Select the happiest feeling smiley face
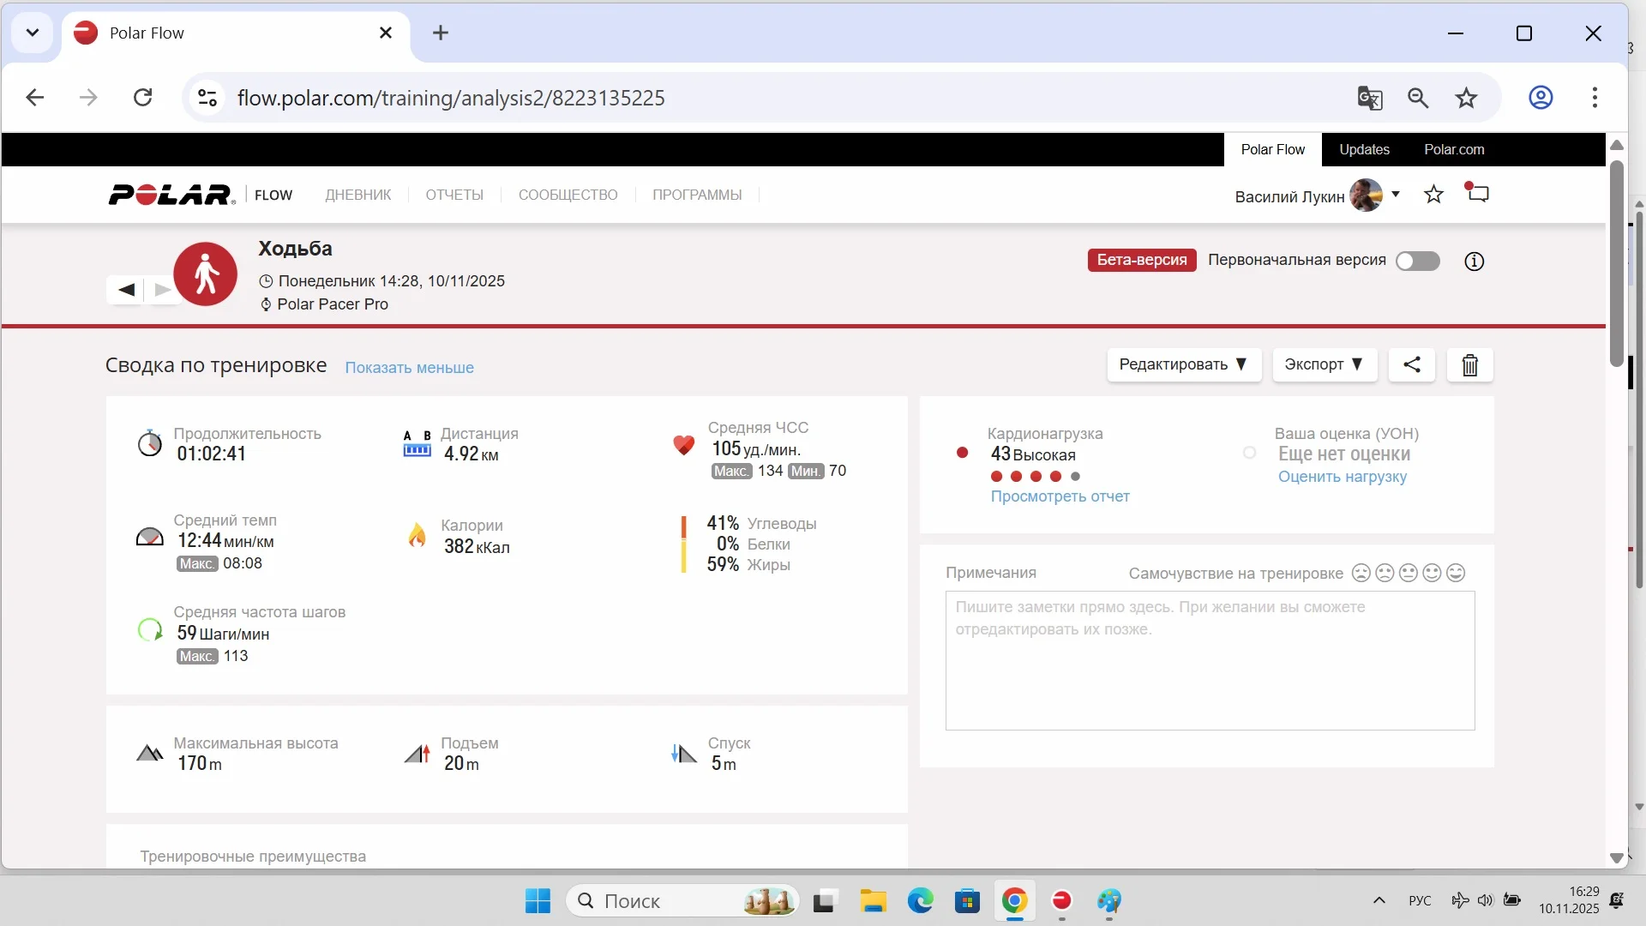This screenshot has height=926, width=1646. pos(1456,573)
